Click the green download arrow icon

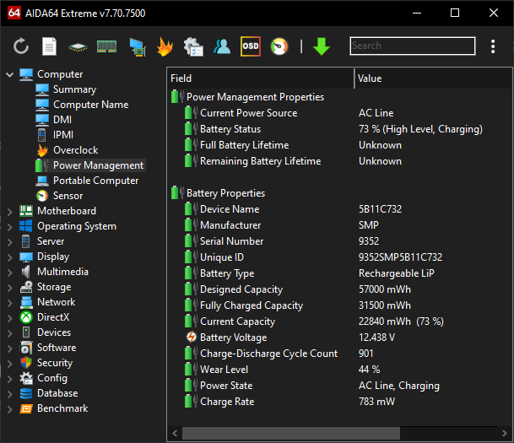322,46
